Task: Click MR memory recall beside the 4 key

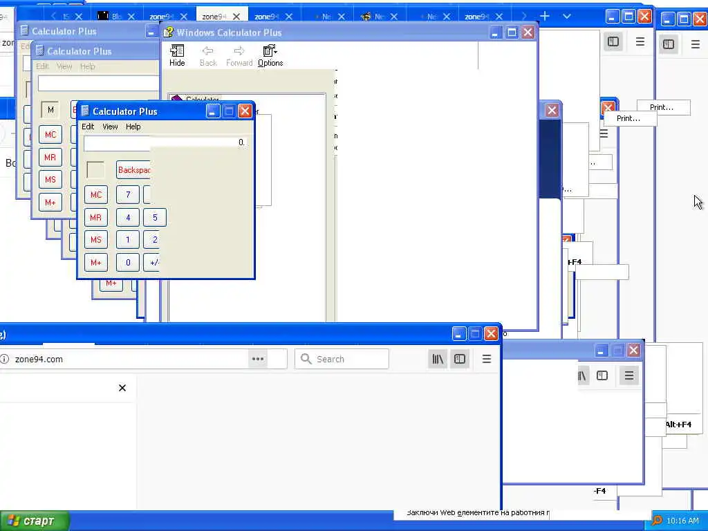Action: point(95,218)
